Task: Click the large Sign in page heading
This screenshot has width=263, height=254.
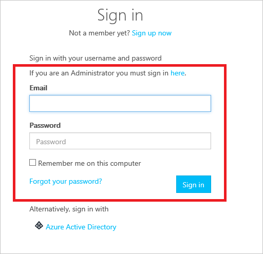Action: pos(120,16)
